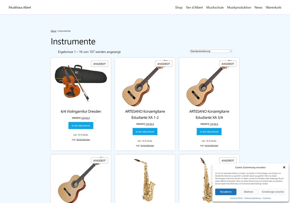Close the cookie consent popup
Screen dimensions: 290x203
[284, 167]
